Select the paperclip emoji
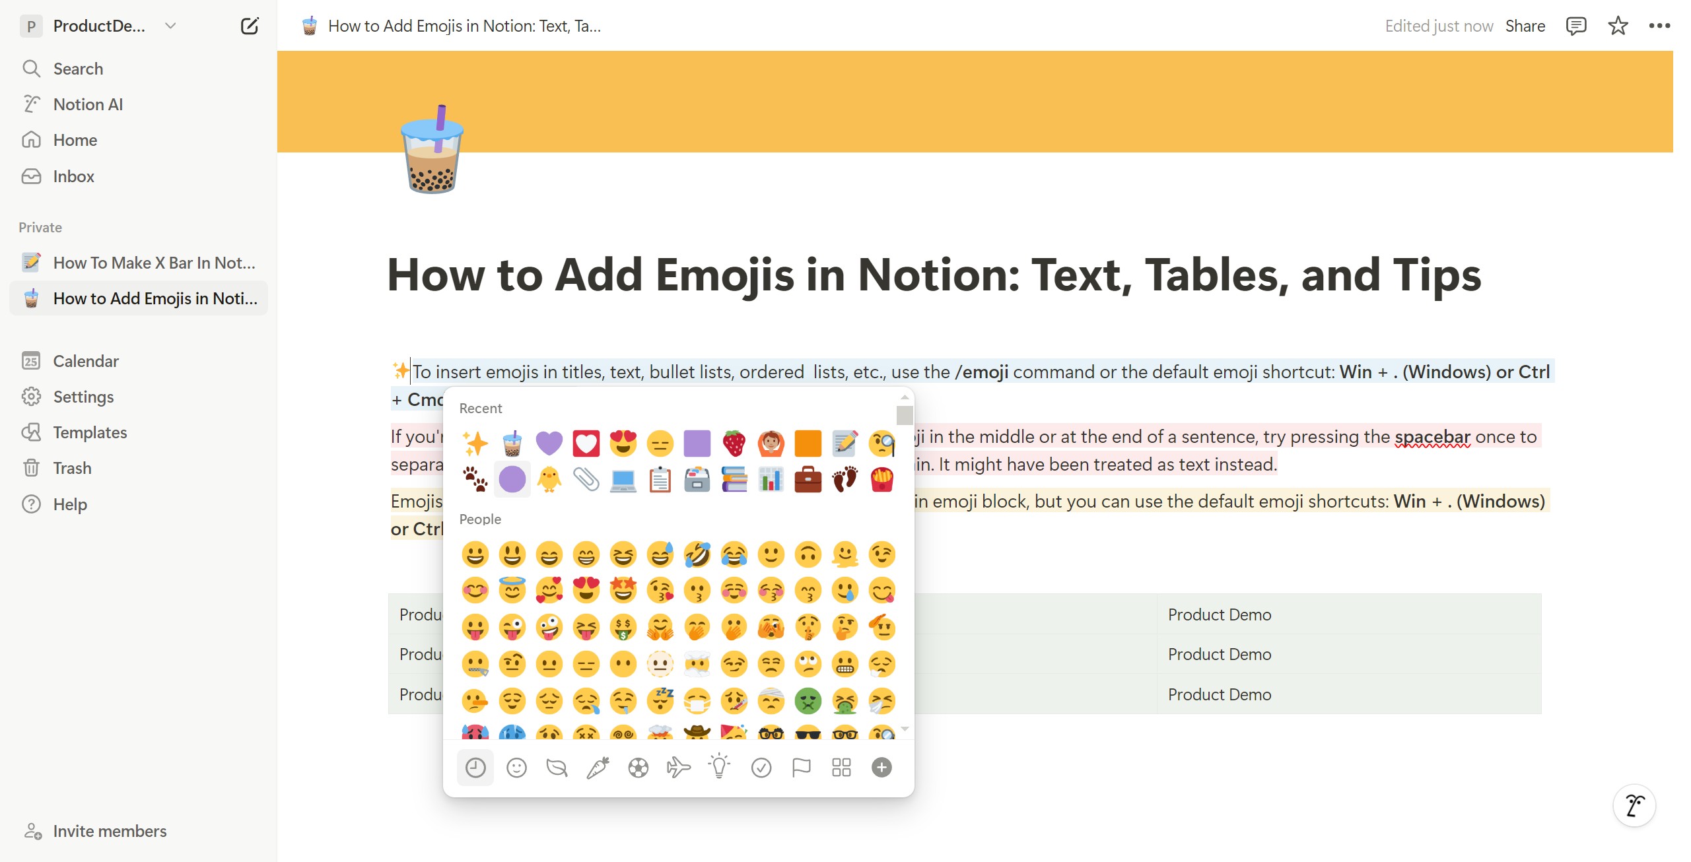The height and width of the screenshot is (862, 1691). click(586, 480)
